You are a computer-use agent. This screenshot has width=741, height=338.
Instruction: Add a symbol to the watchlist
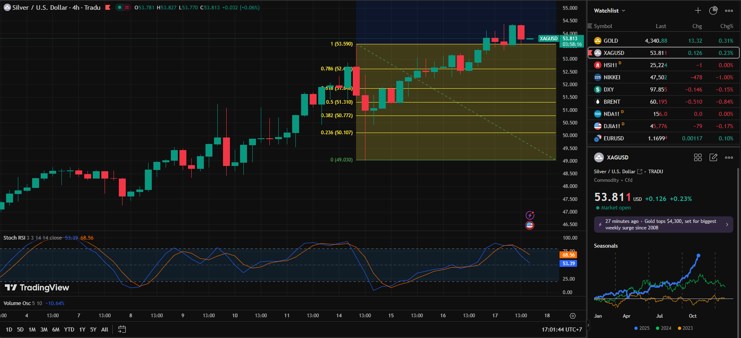coord(698,11)
